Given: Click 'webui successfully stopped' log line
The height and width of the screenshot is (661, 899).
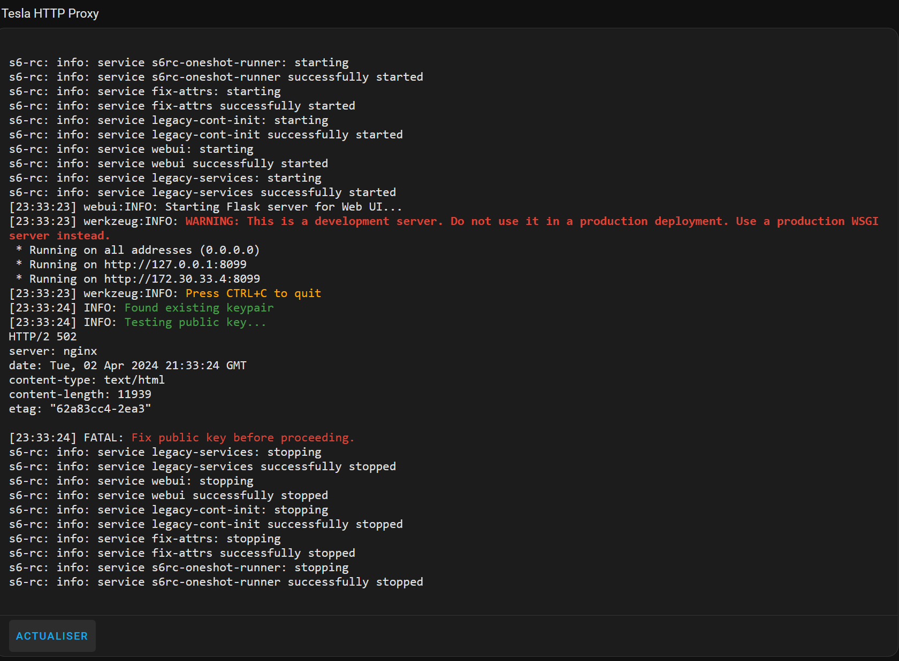Looking at the screenshot, I should (169, 495).
